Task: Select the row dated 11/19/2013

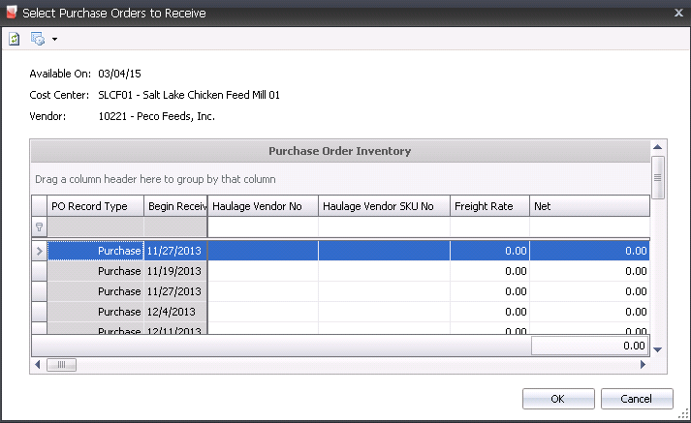Action: [x=174, y=271]
